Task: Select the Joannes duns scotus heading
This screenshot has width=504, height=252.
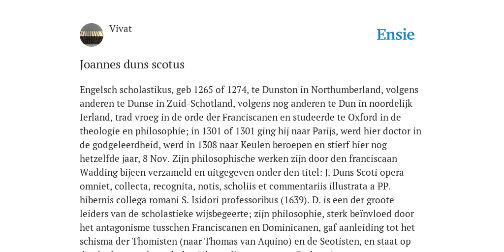Action: pyautogui.click(x=132, y=64)
